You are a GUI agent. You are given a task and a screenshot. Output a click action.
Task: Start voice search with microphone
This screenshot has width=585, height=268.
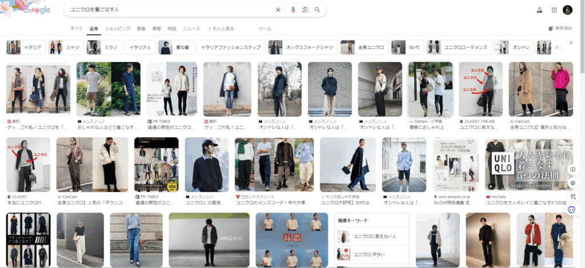293,10
